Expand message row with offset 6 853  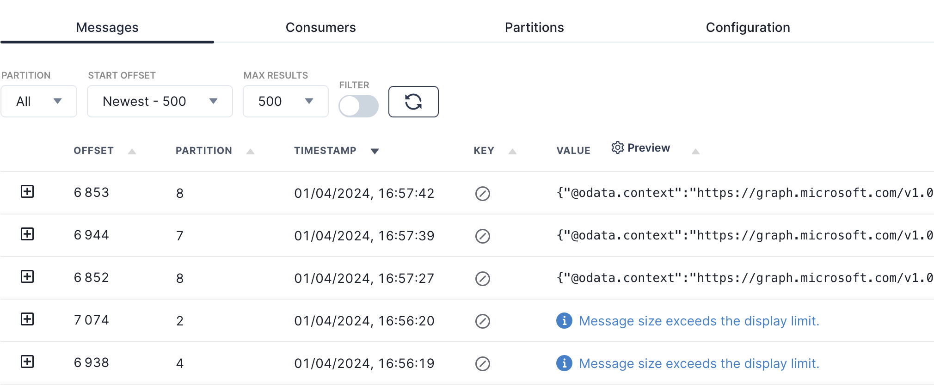coord(27,191)
